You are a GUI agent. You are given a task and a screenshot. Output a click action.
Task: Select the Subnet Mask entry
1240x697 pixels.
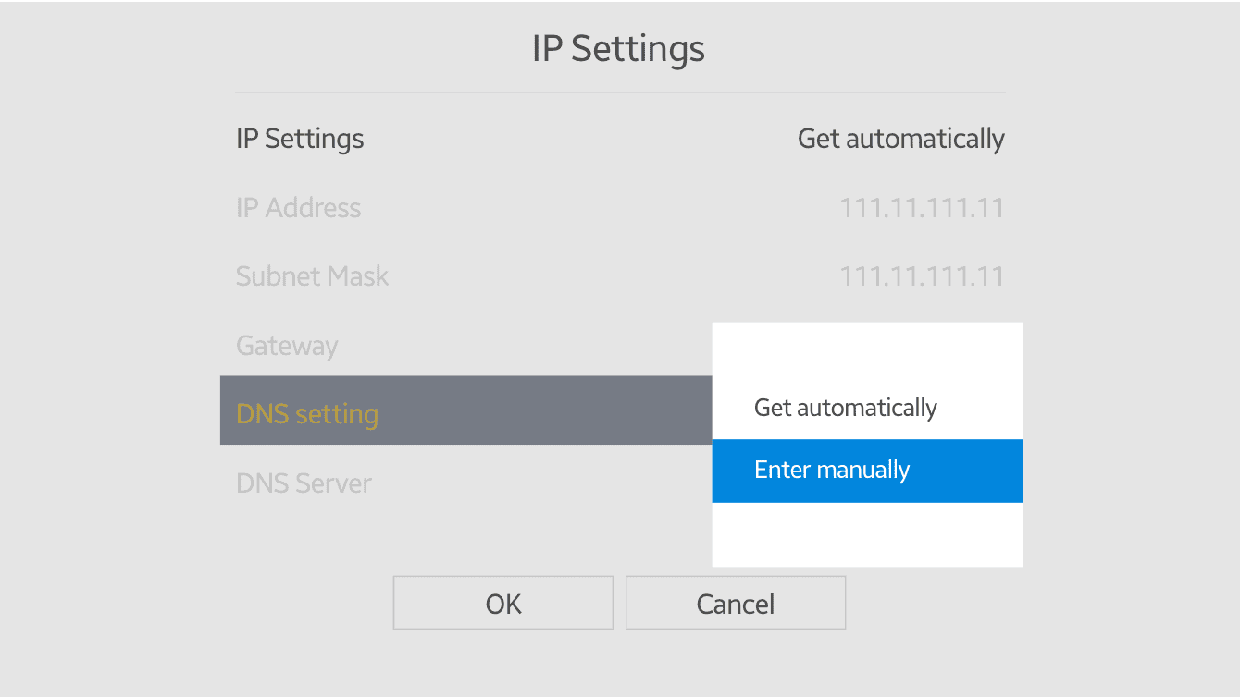coord(312,275)
